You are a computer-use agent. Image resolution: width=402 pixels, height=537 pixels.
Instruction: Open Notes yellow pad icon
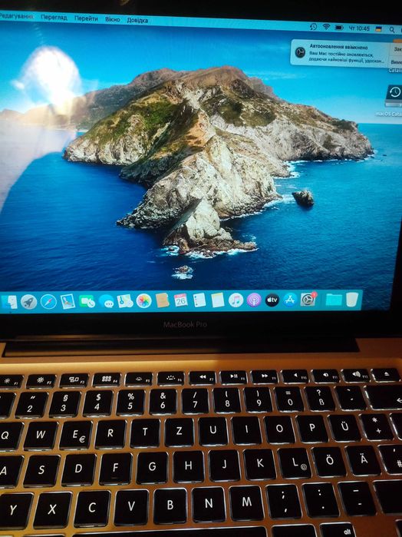pyautogui.click(x=218, y=300)
